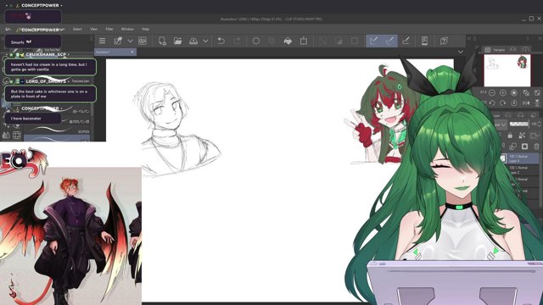Image resolution: width=543 pixels, height=305 pixels.
Task: Open the layer color dropdown
Action: point(535,136)
